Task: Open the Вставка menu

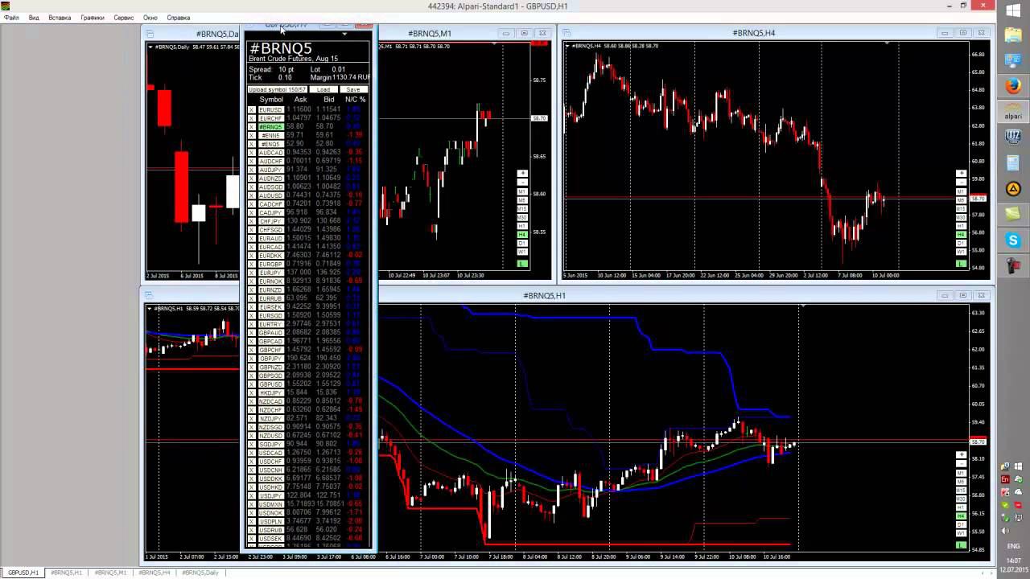Action: tap(60, 18)
